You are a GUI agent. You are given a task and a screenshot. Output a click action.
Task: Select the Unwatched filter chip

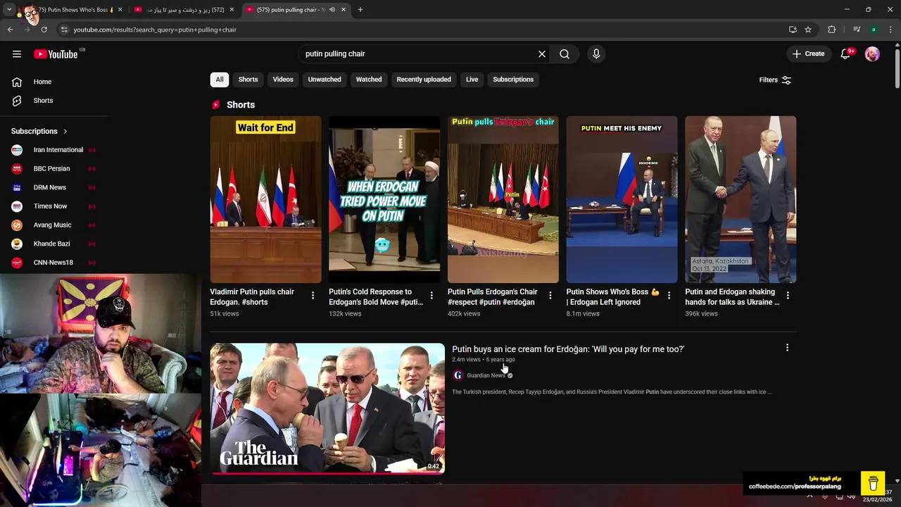click(x=325, y=80)
